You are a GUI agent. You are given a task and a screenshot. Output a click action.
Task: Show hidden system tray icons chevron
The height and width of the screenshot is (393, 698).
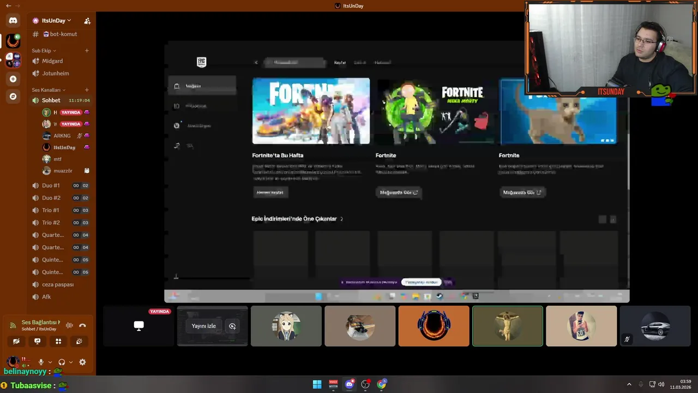click(x=629, y=384)
